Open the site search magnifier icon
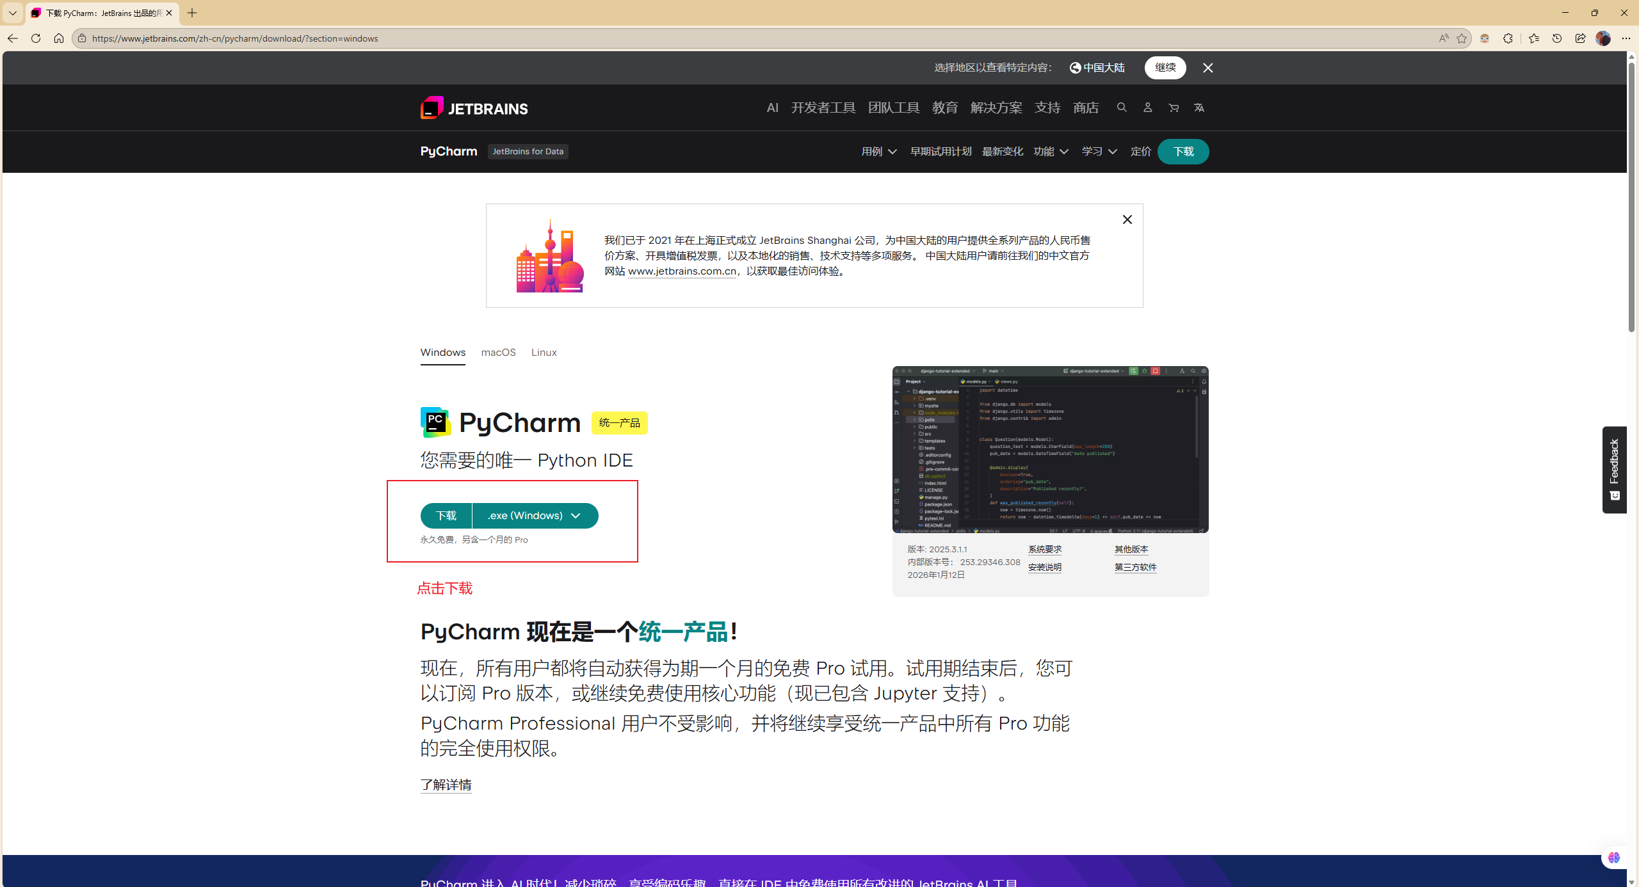 [1122, 108]
